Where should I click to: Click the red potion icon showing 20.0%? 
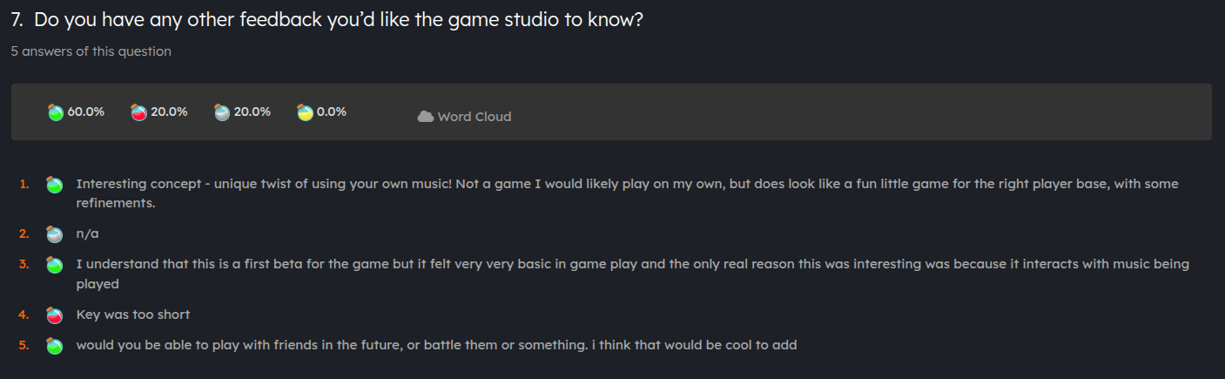coord(138,112)
